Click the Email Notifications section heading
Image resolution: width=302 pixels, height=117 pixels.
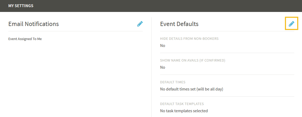(34, 24)
